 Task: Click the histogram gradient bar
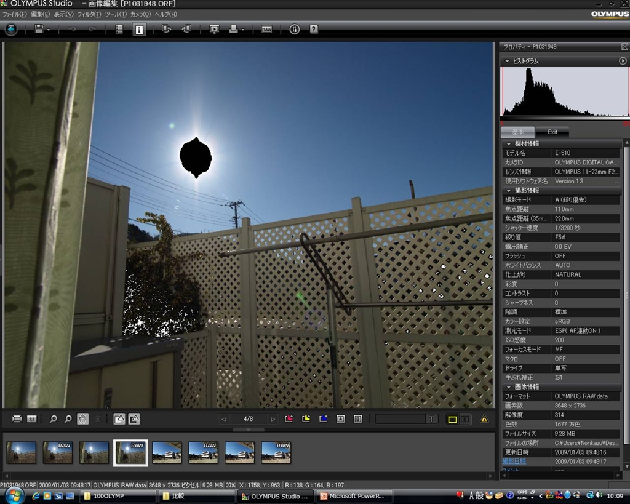[x=565, y=117]
